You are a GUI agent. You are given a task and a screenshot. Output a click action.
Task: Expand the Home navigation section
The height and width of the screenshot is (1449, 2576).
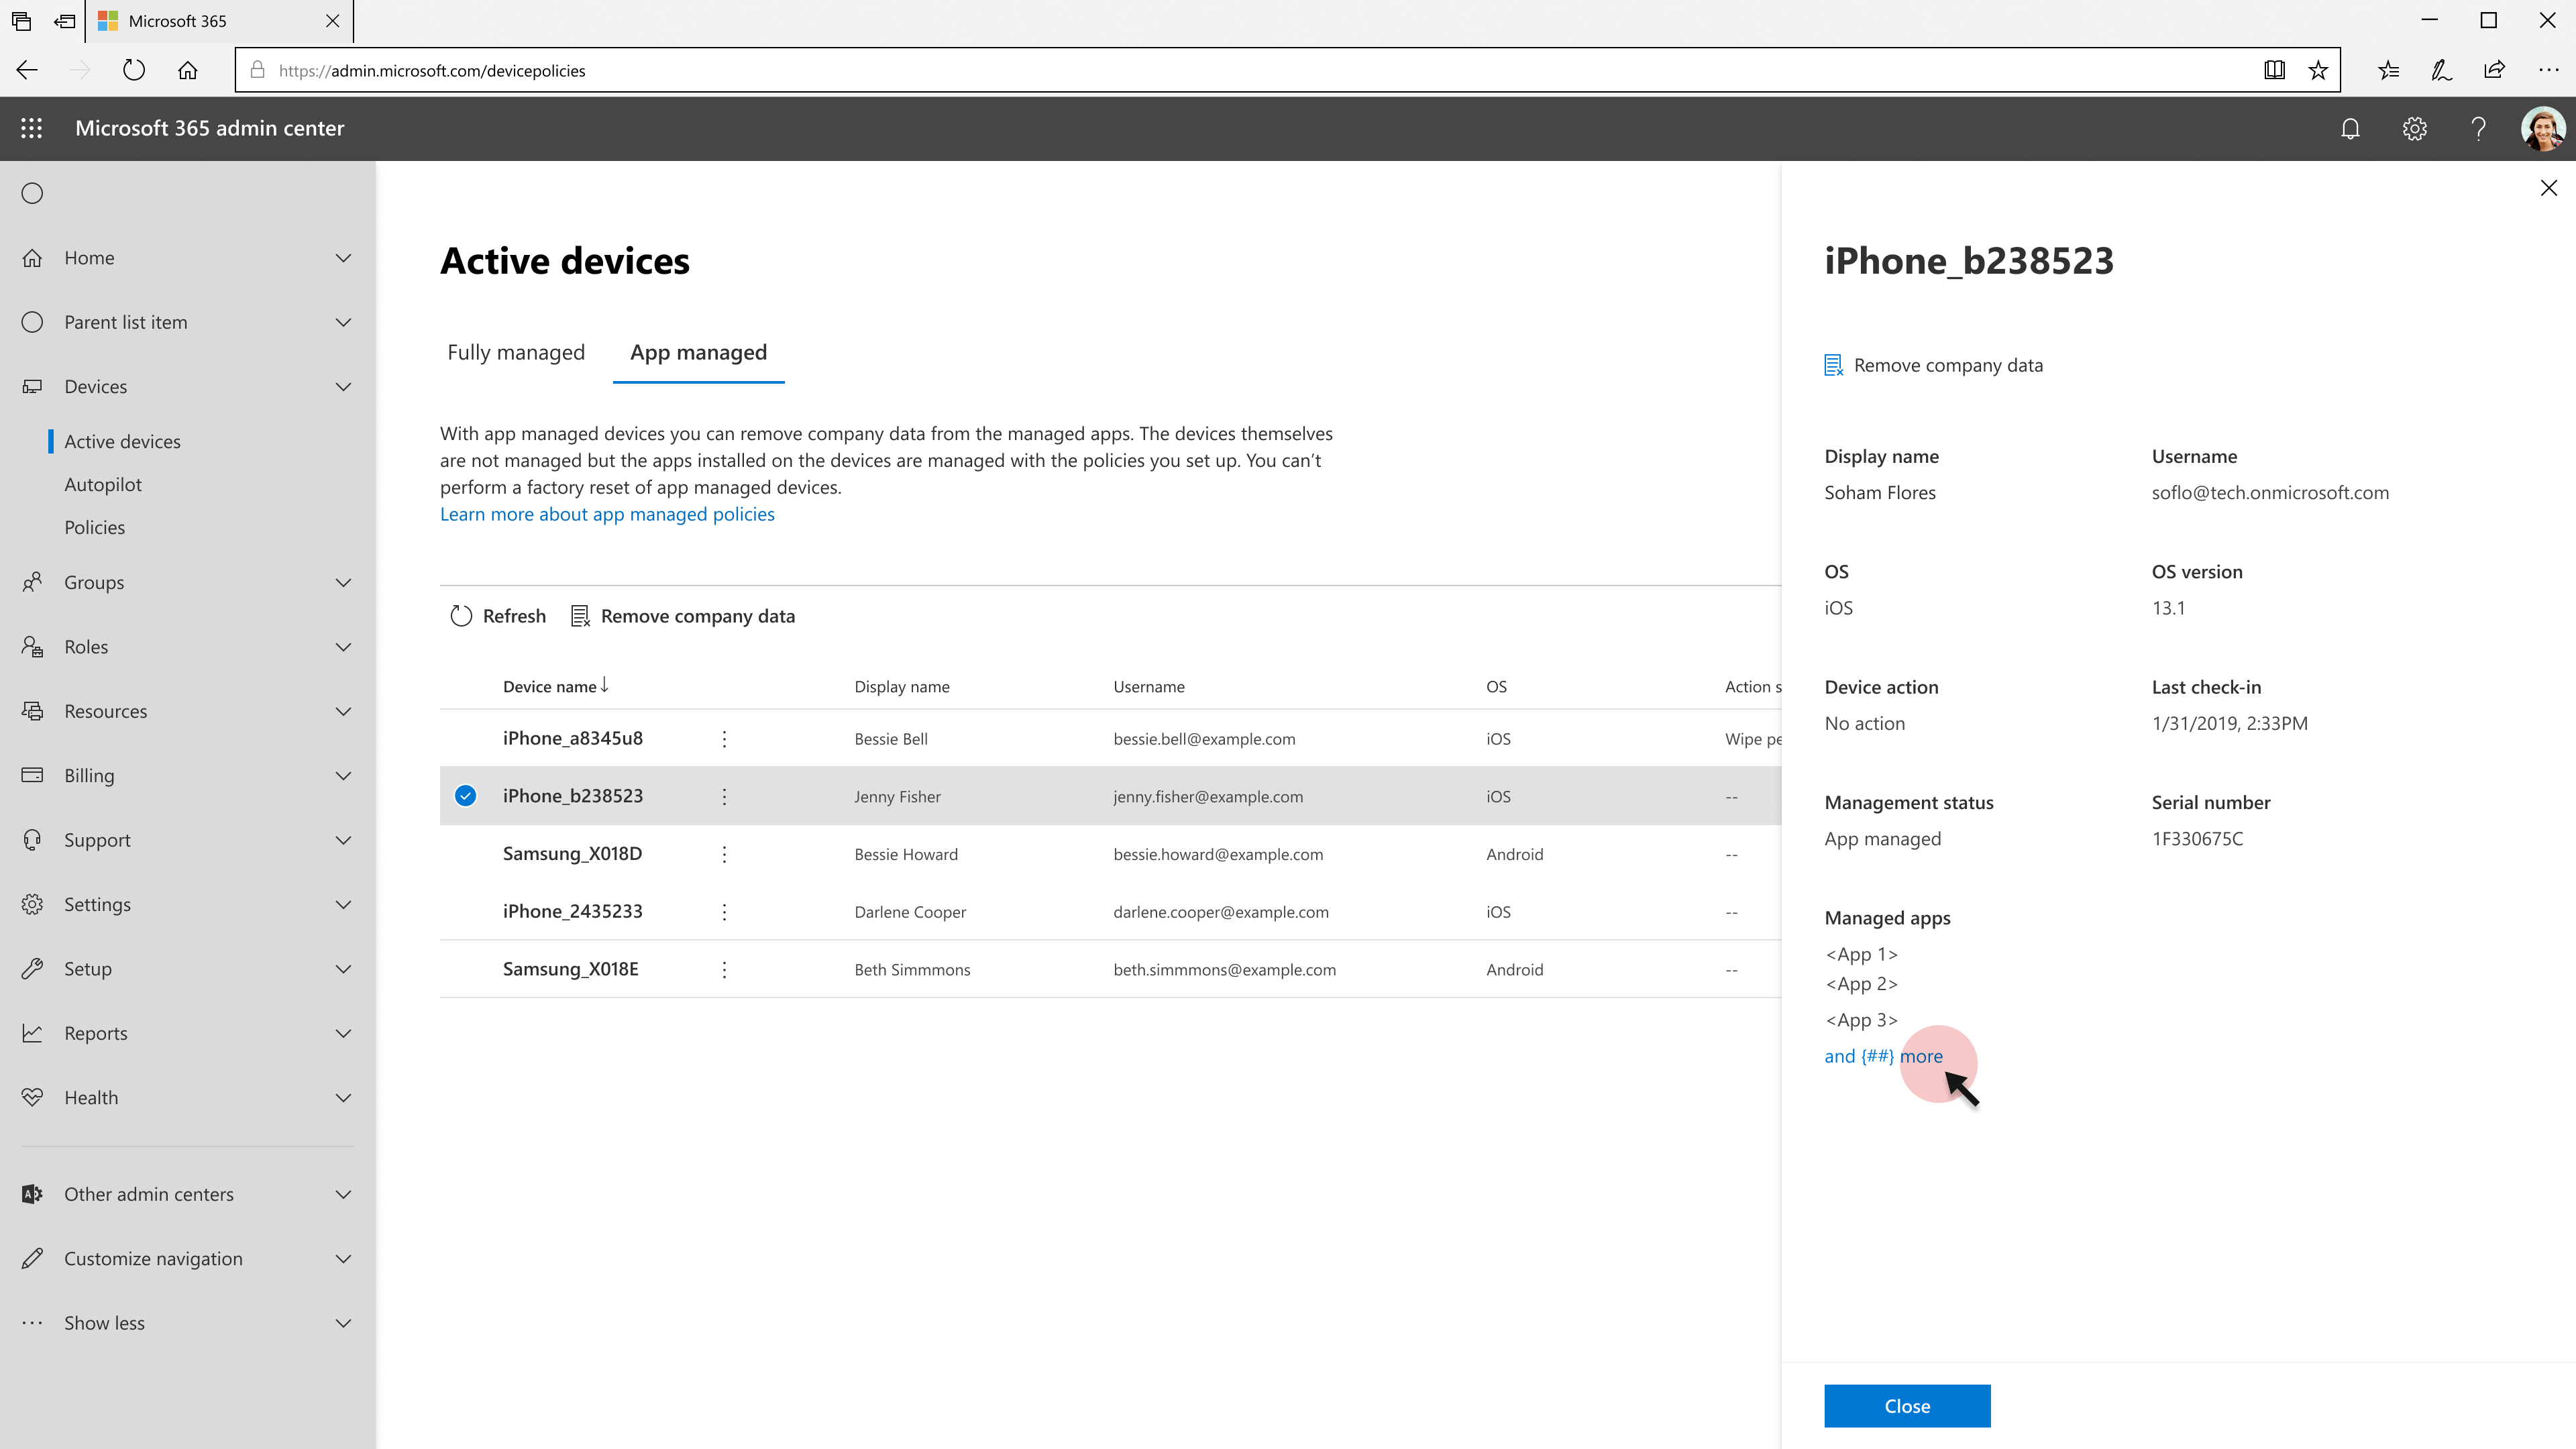(343, 257)
